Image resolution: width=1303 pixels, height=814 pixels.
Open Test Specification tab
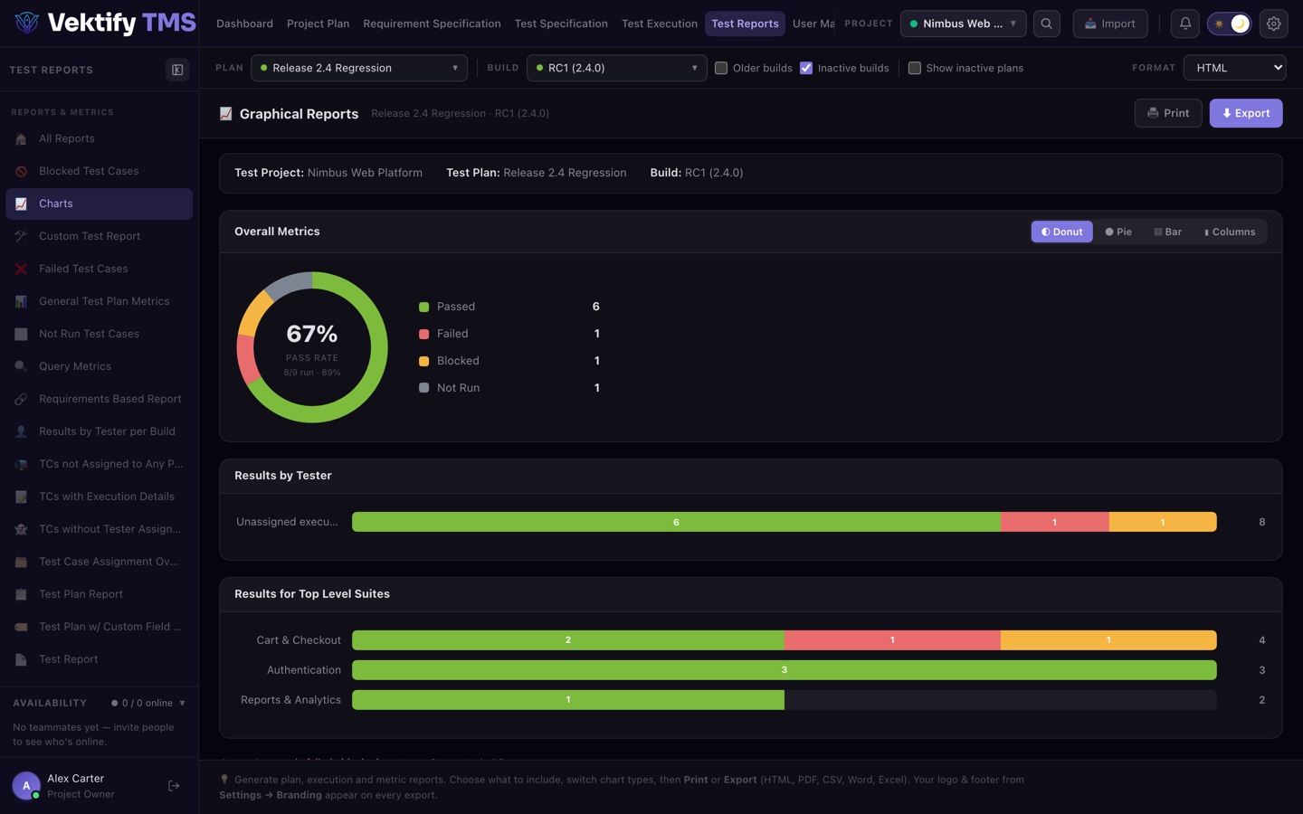point(561,24)
